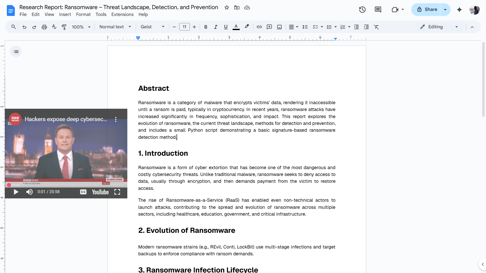This screenshot has width=486, height=273.
Task: Click the add comment icon in toolbar
Action: (269, 27)
